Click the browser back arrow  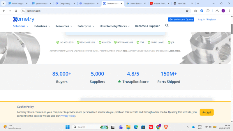click(x=4, y=11)
